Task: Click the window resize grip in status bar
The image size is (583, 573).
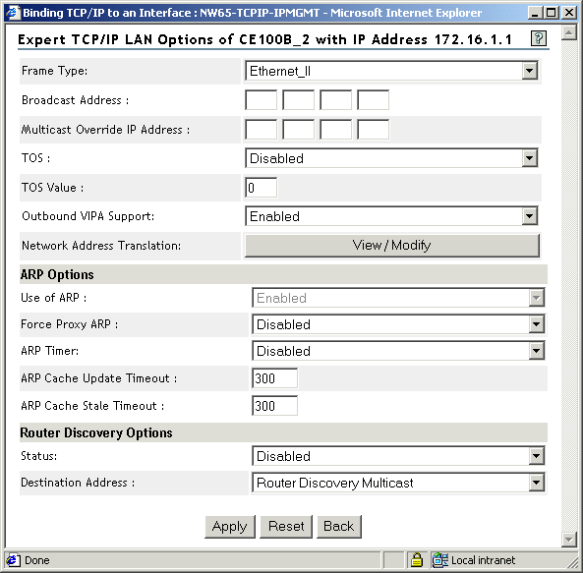Action: (572, 562)
